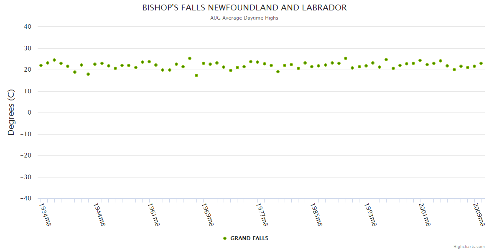This screenshot has width=489, height=250.
Task: Select the 1961m8 x-axis label
Action: pyautogui.click(x=153, y=215)
